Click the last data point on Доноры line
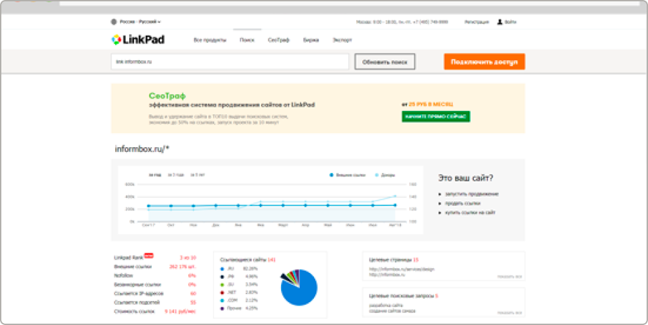Image resolution: width=648 pixels, height=325 pixels. (x=395, y=196)
